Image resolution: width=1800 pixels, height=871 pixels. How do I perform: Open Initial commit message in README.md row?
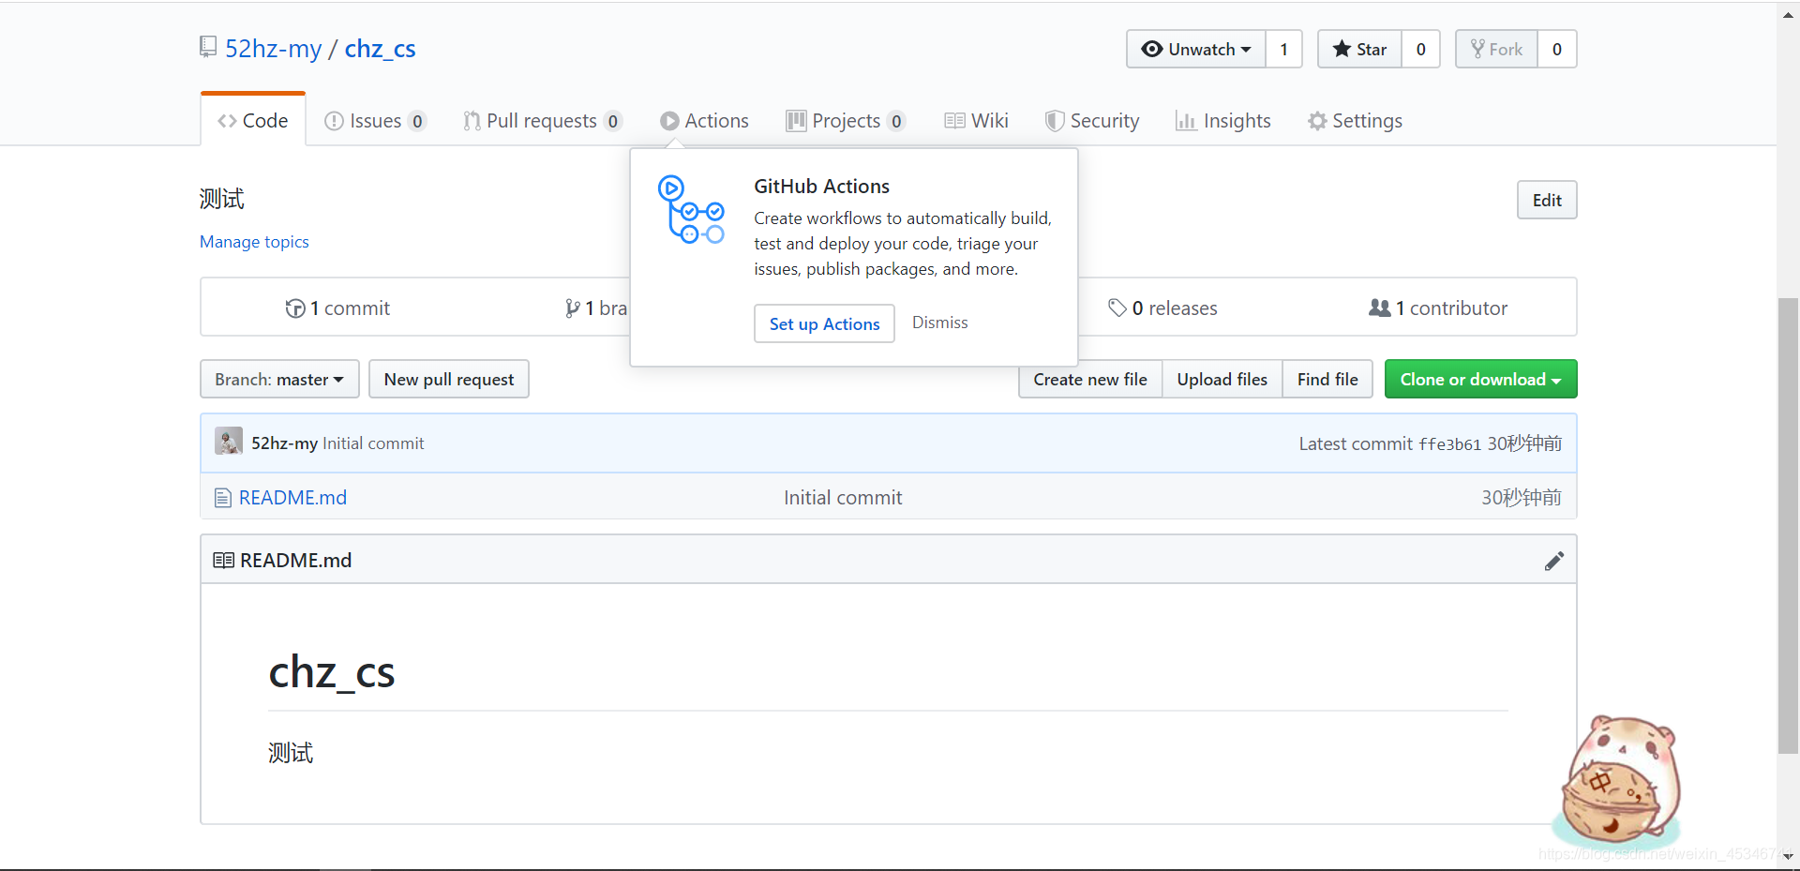(x=843, y=498)
